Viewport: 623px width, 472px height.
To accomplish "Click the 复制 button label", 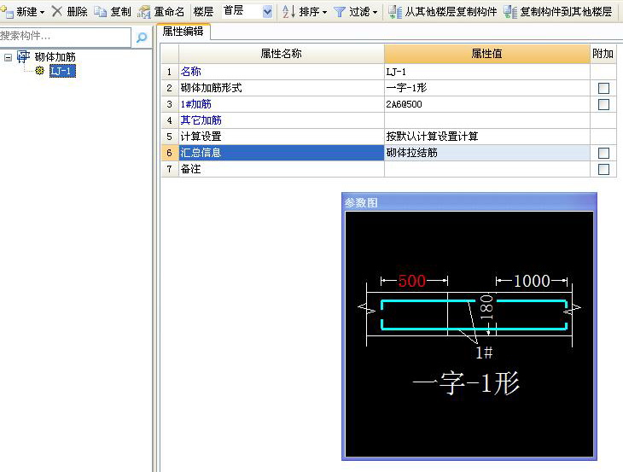I will click(121, 11).
